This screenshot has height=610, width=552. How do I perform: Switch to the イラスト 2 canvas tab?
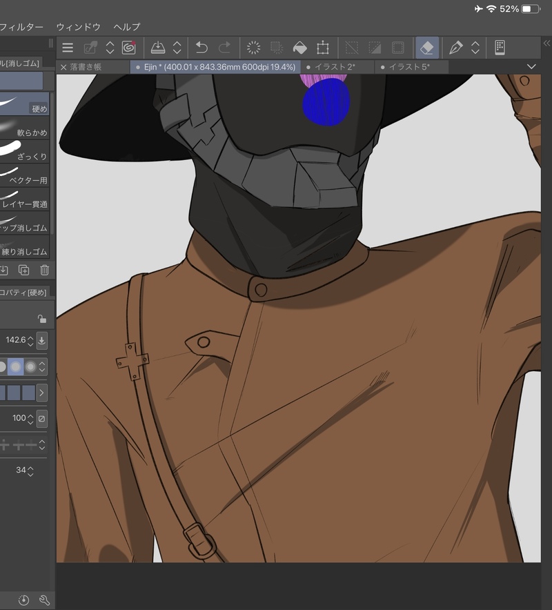click(335, 67)
